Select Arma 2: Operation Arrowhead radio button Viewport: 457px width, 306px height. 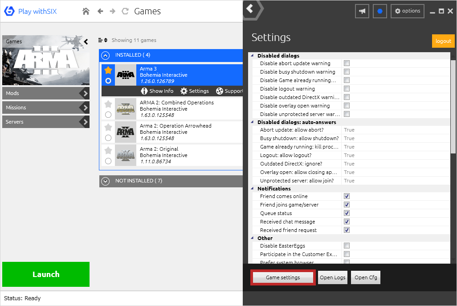[108, 138]
